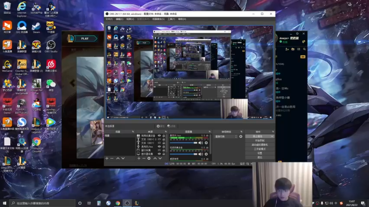Remove the scene with the minus icon

click(x=112, y=158)
